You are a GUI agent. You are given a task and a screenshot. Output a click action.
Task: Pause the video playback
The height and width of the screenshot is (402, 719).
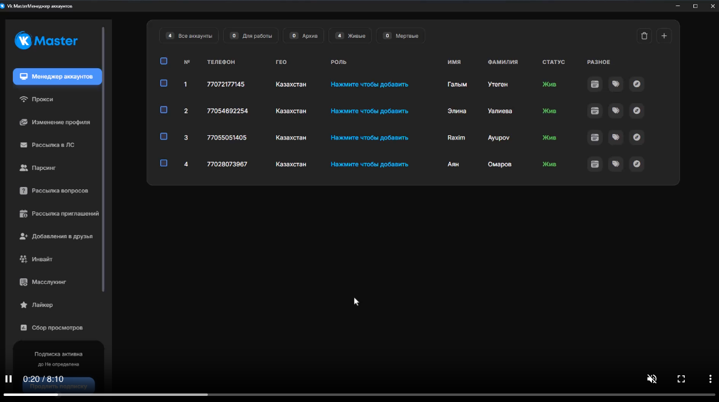click(x=9, y=379)
